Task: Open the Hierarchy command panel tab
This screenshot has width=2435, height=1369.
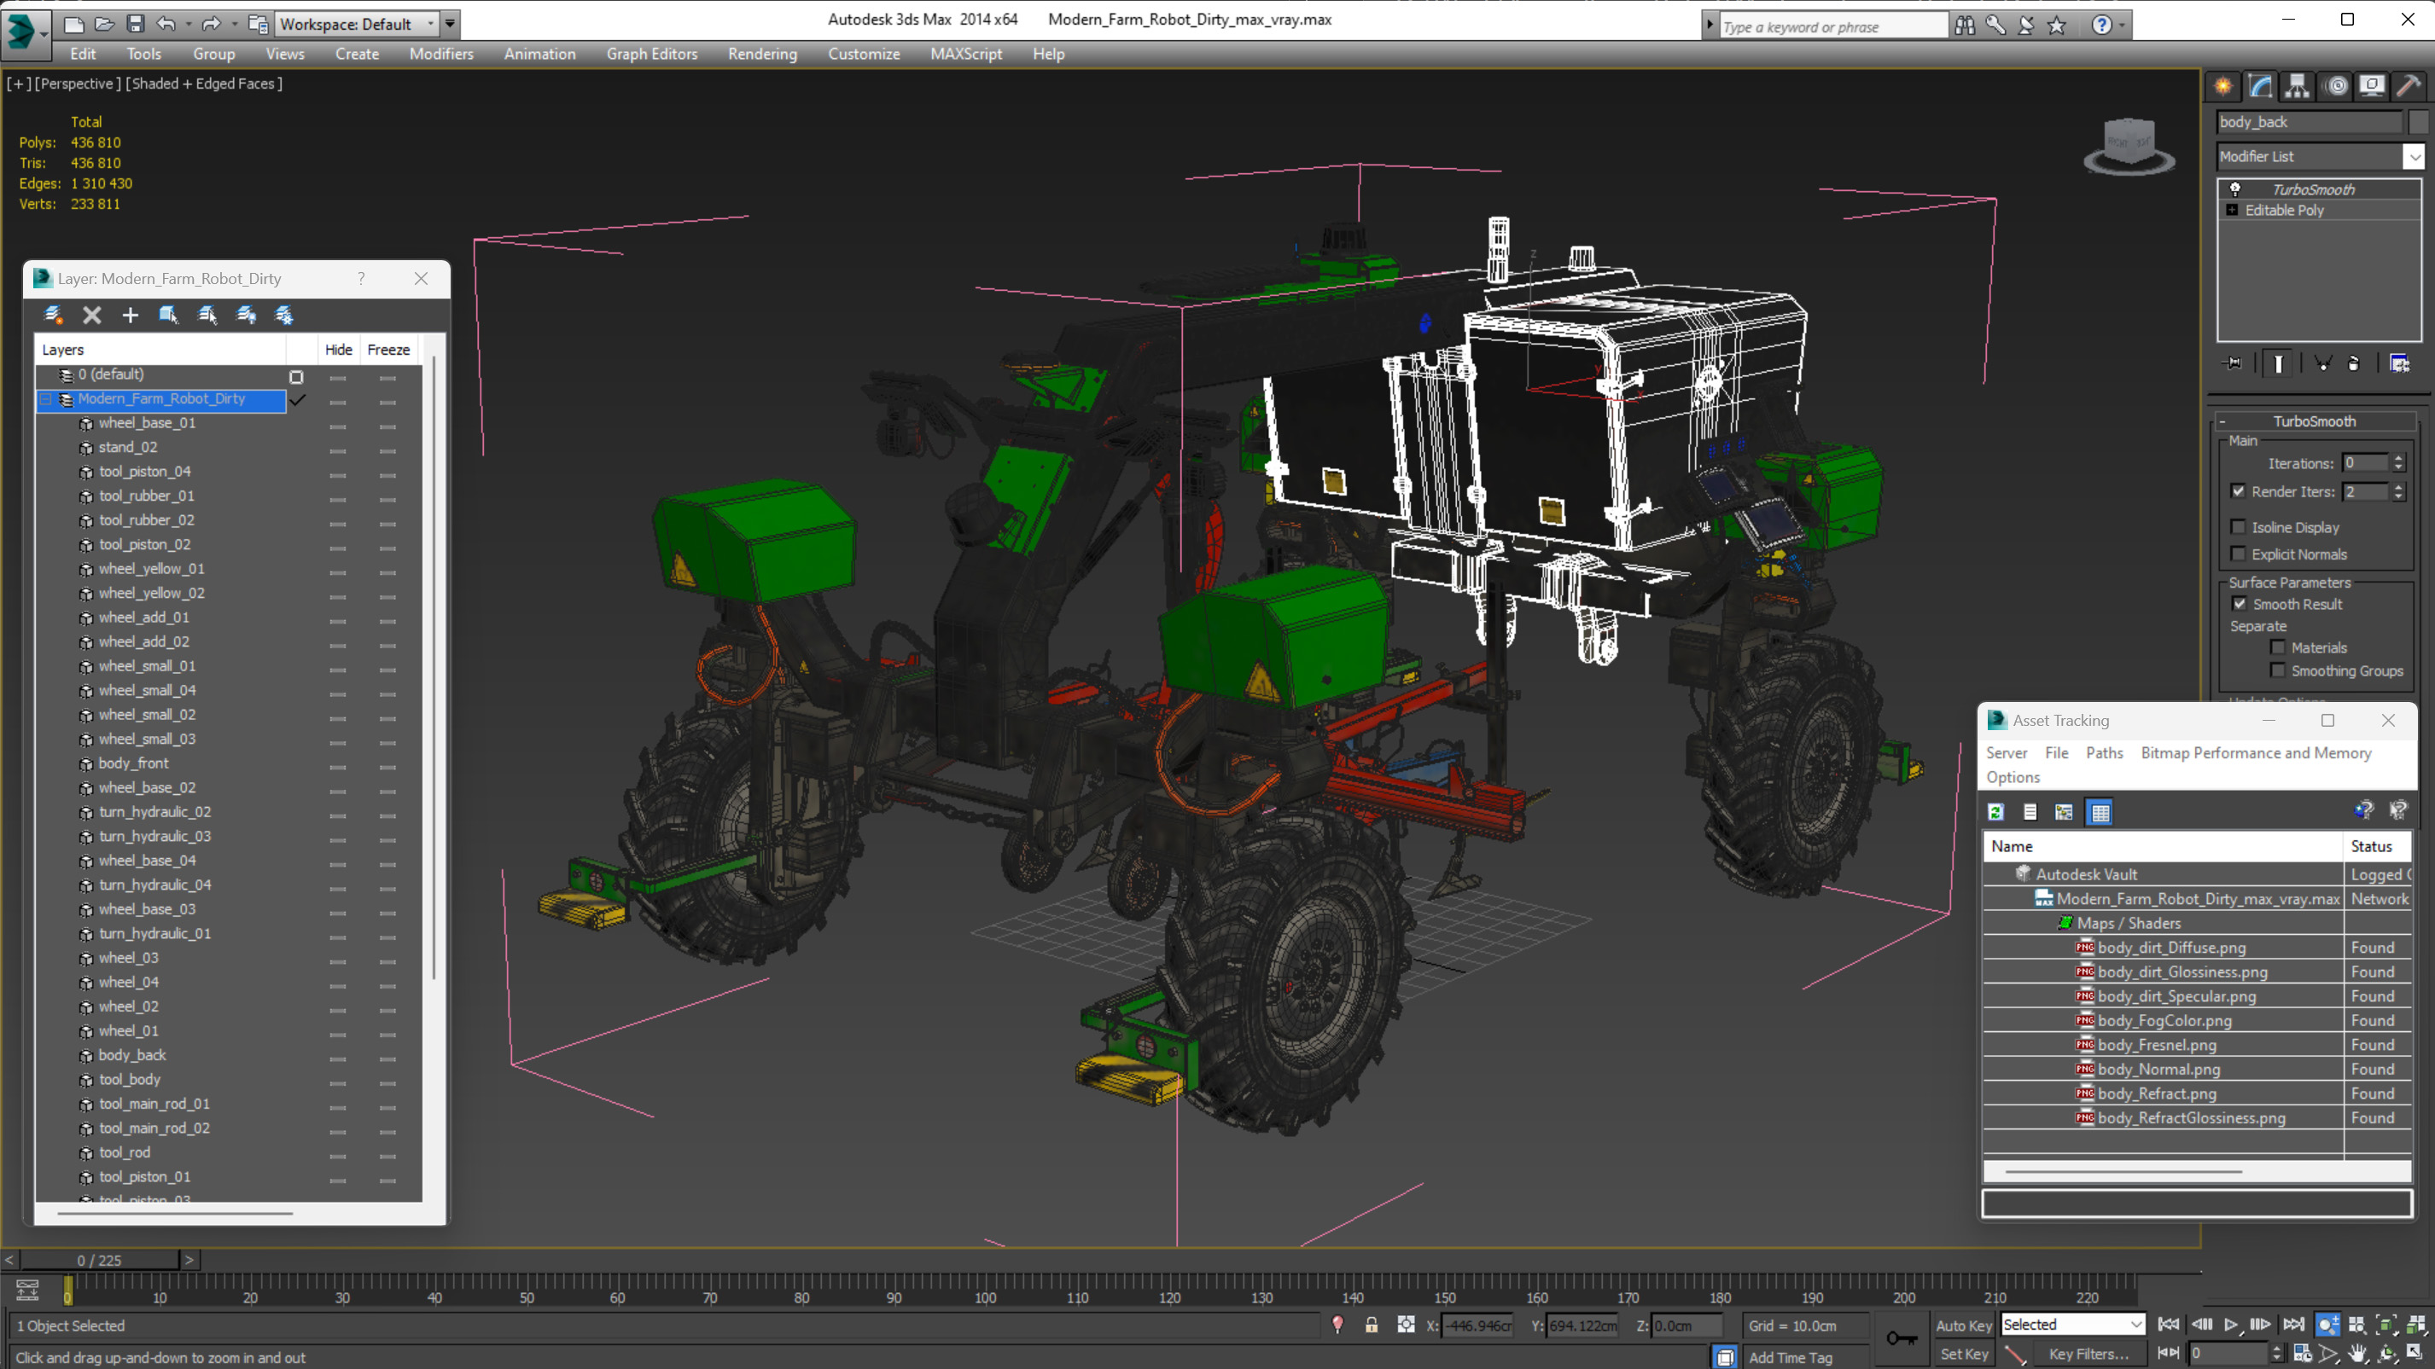Action: (2297, 86)
